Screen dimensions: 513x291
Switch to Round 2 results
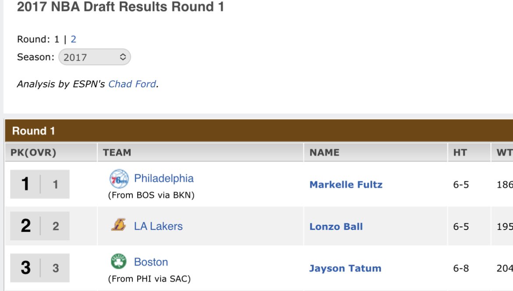click(73, 39)
